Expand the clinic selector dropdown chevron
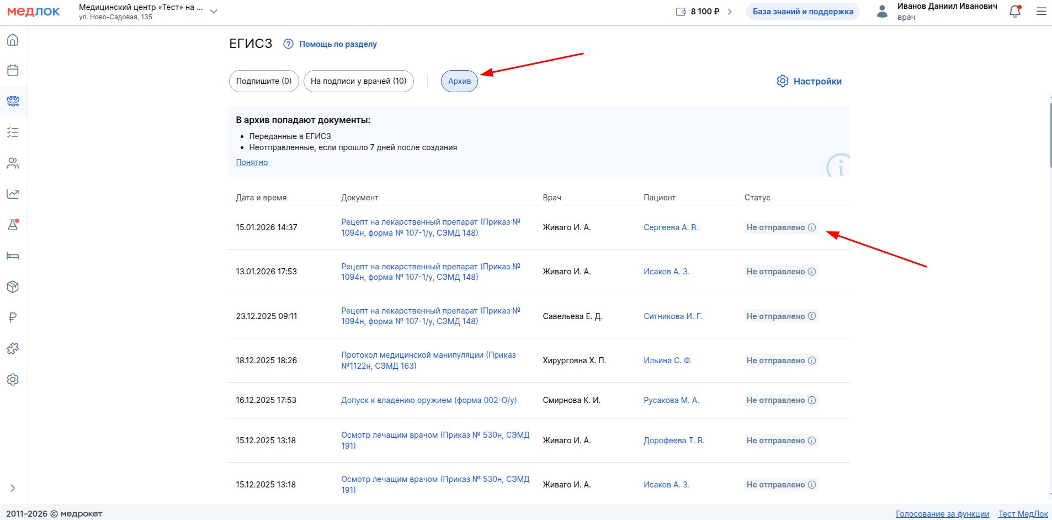1052x520 pixels. (214, 12)
